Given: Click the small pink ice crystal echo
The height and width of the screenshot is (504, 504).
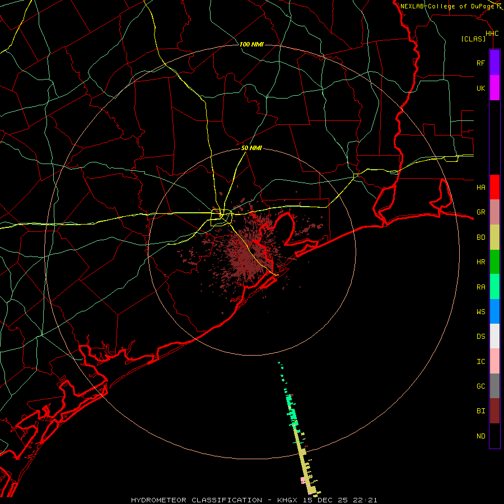Looking at the screenshot, I should point(303,480).
